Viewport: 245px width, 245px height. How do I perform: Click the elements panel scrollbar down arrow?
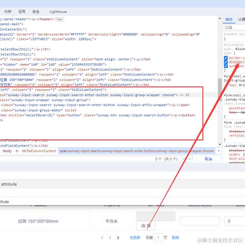[x=220, y=144]
